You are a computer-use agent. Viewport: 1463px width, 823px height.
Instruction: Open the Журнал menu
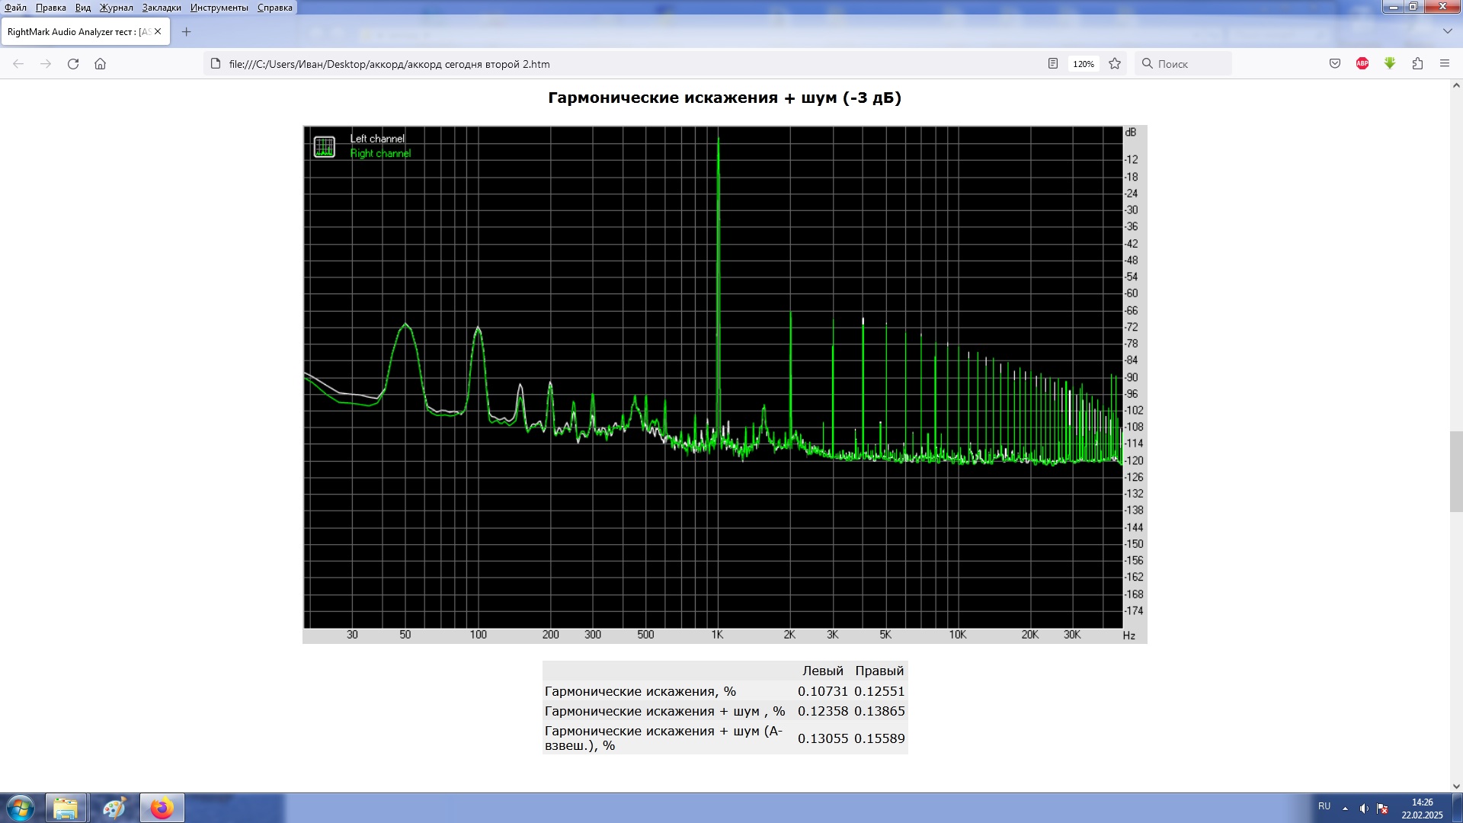coord(116,8)
